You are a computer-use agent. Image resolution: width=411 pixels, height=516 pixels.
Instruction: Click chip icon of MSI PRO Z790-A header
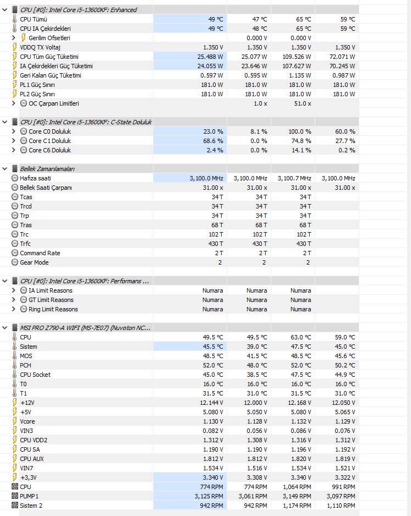(14, 328)
